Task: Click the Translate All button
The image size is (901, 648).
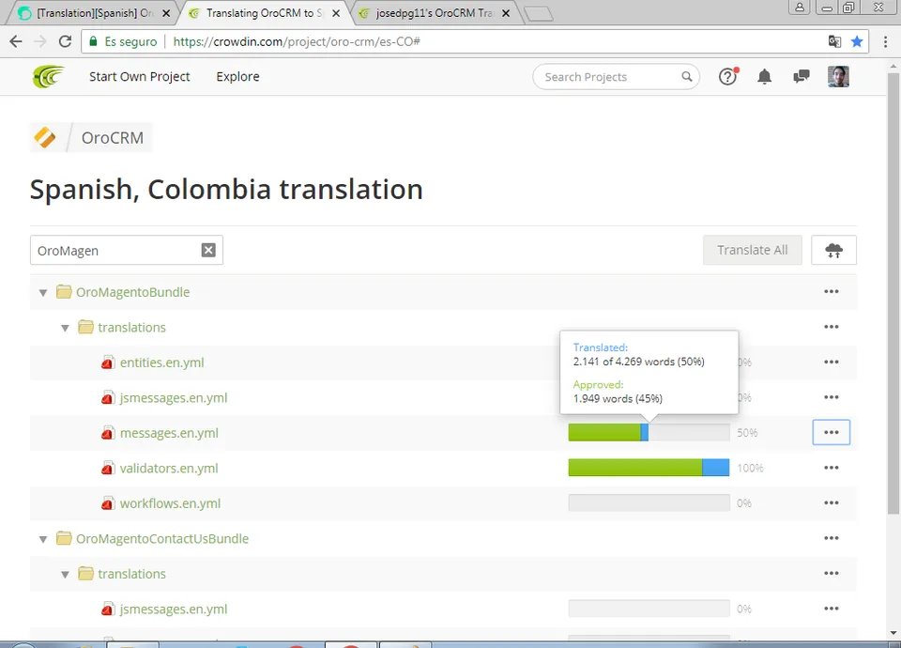Action: pyautogui.click(x=752, y=250)
